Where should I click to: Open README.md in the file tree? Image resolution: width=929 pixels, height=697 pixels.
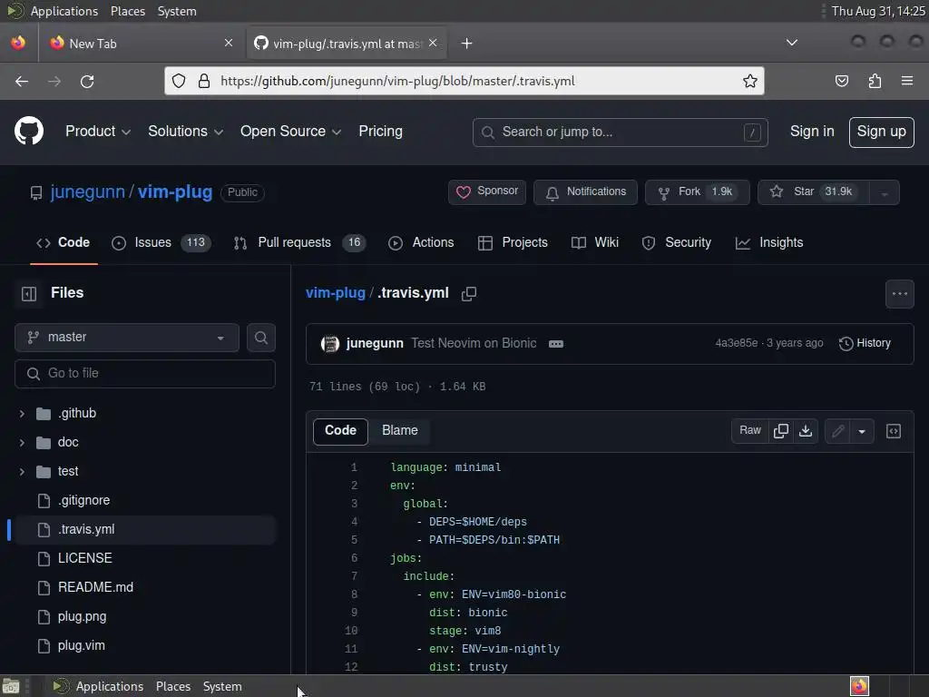tap(95, 588)
